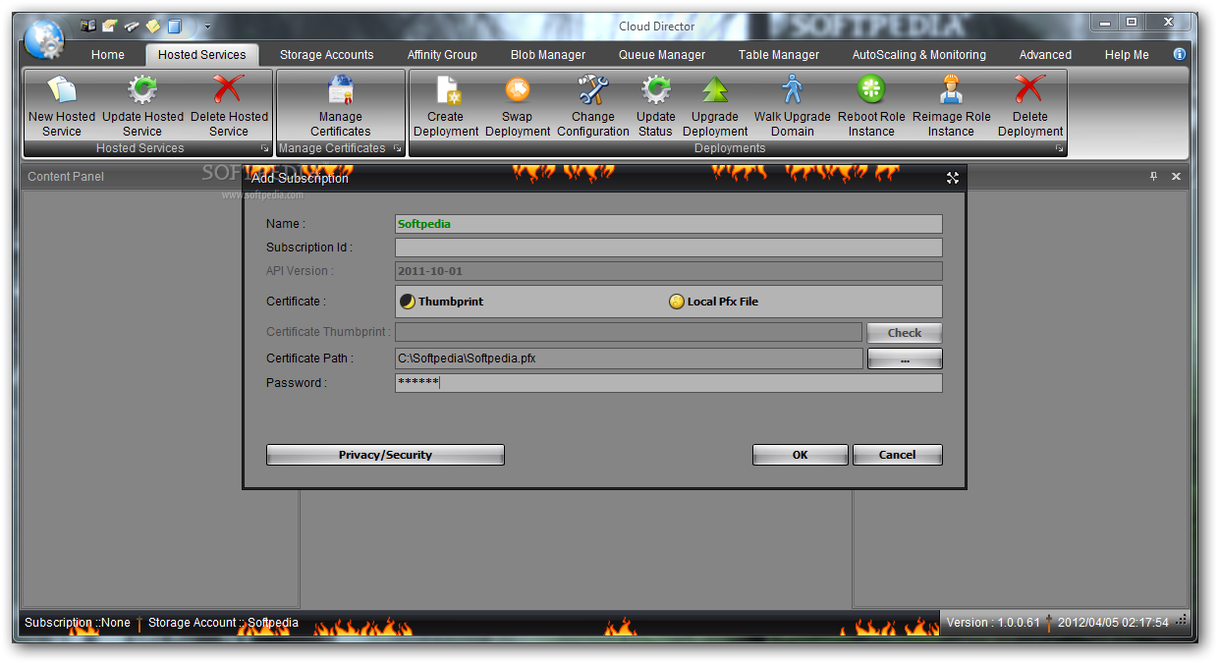
Task: Open the Table Manager tab
Action: (779, 55)
